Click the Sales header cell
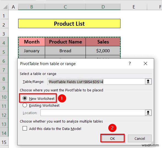The image size is (162, 148). pyautogui.click(x=103, y=42)
